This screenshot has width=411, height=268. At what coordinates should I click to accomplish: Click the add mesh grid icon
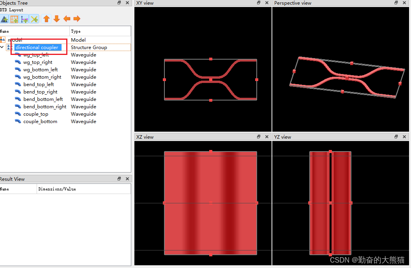click(14, 19)
